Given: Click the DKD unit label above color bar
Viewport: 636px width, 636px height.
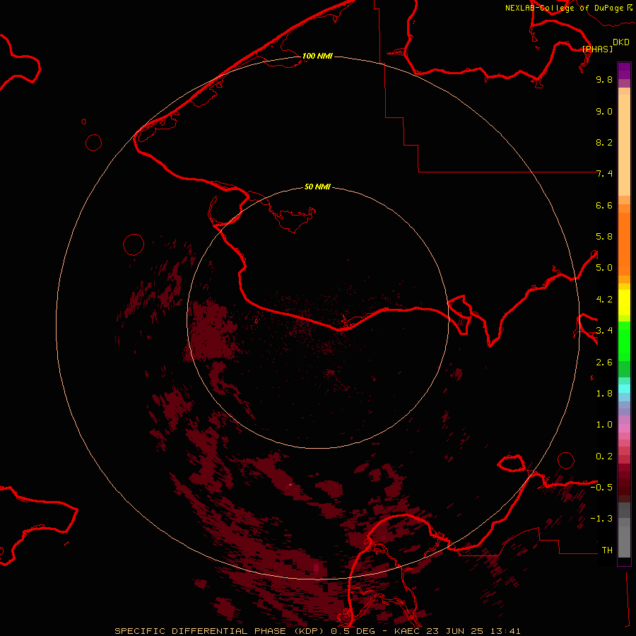Looking at the screenshot, I should click(621, 42).
